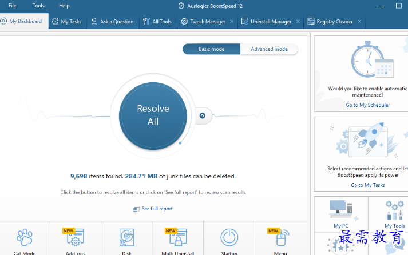Image resolution: width=408 pixels, height=255 pixels.
Task: Click the 'Select recommended actions' description text
Action: 368,172
